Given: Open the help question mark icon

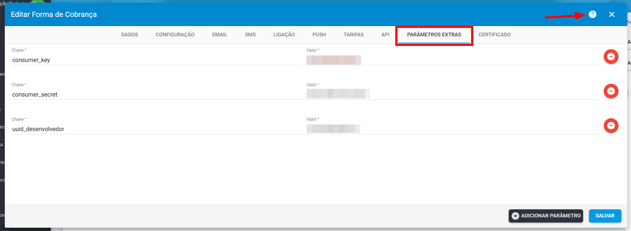Looking at the screenshot, I should [x=592, y=14].
